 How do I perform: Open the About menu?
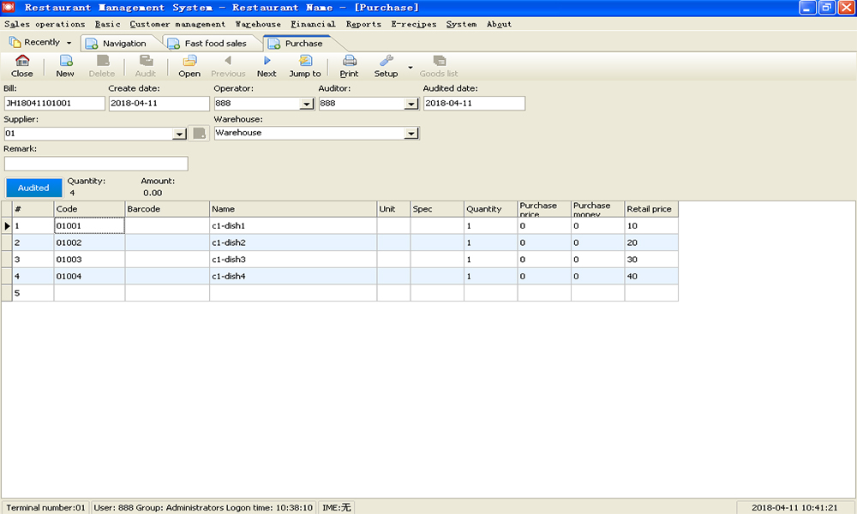pyautogui.click(x=499, y=24)
